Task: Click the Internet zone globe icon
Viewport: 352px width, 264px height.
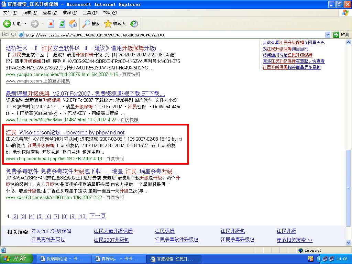Action: coord(300,250)
